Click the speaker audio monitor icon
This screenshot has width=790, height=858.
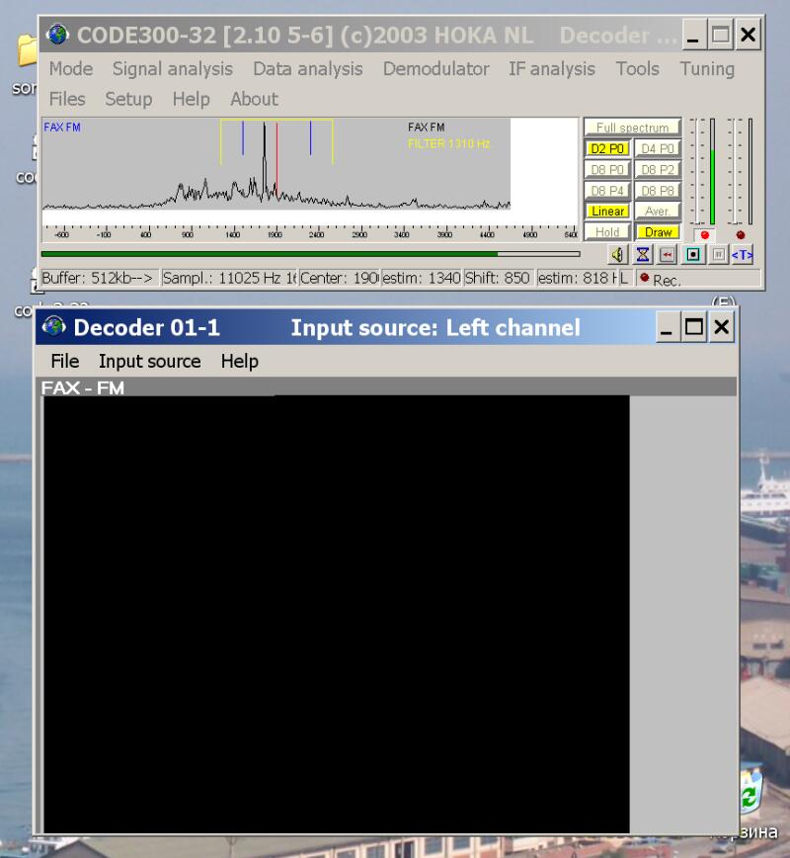point(618,255)
